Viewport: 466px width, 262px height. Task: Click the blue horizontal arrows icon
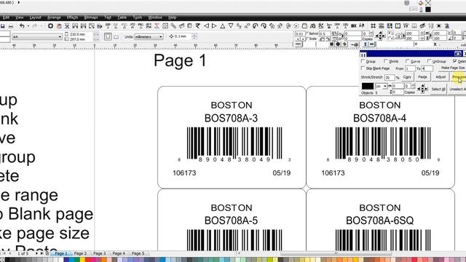pos(371,44)
